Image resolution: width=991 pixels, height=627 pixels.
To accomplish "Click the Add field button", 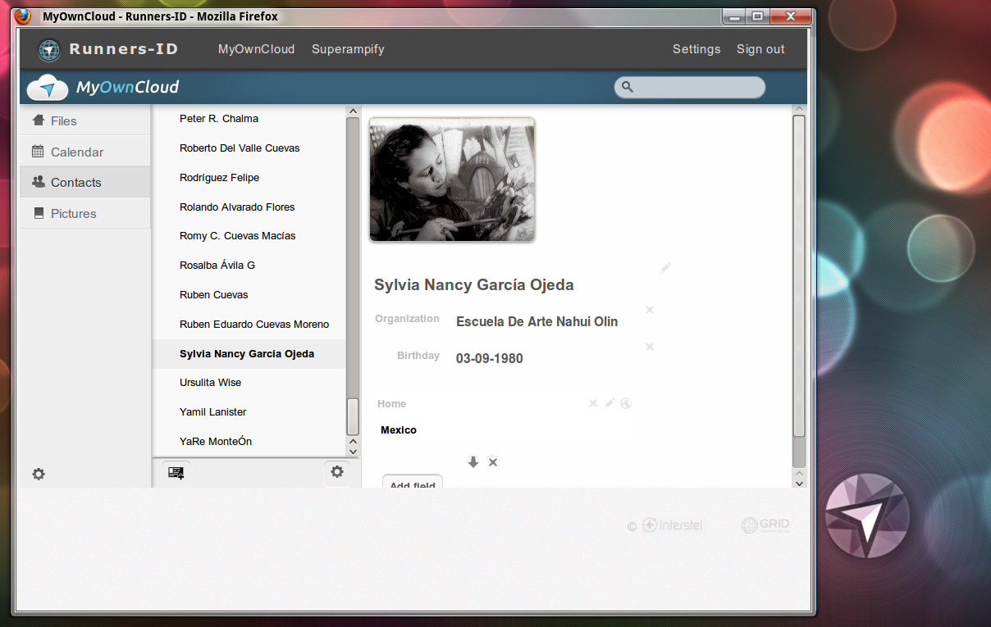I will [413, 481].
